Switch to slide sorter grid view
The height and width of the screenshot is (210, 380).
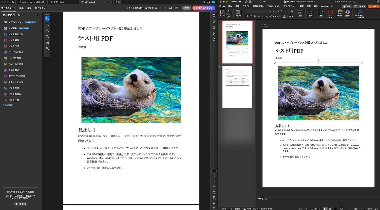pos(331,209)
